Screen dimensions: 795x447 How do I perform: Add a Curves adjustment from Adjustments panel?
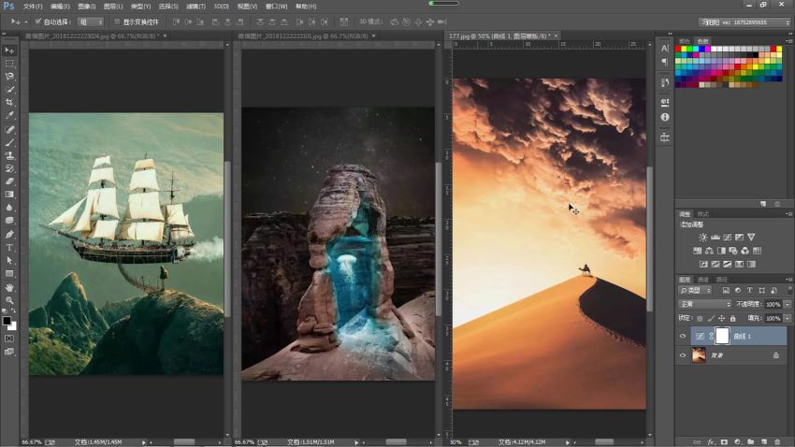[x=727, y=238]
